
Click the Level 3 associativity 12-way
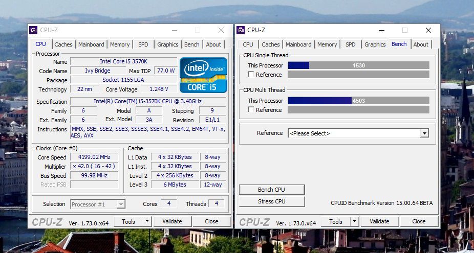(x=213, y=185)
